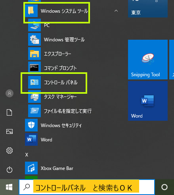Open Task Manager (タスク マネージャー) icon

tap(34, 97)
